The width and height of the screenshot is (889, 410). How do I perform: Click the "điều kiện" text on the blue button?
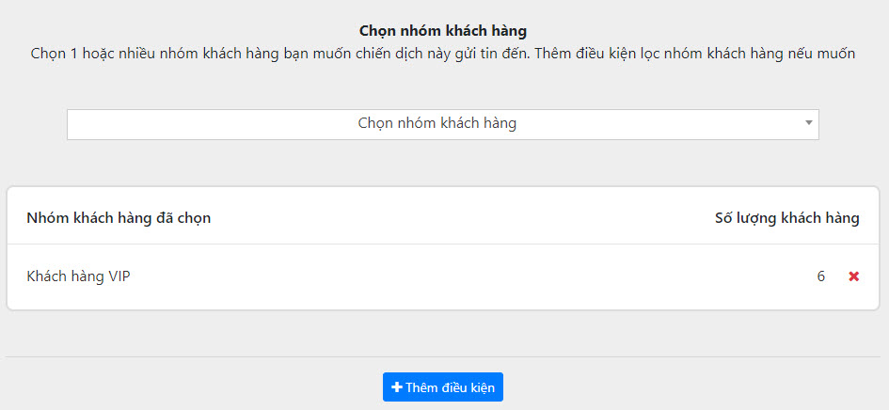click(x=468, y=387)
